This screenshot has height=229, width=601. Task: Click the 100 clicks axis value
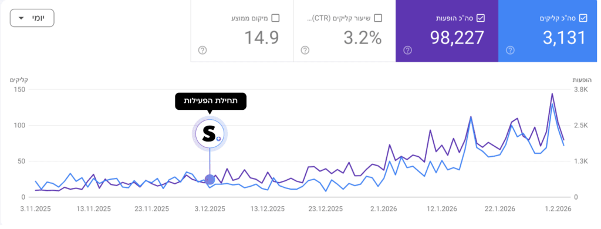(x=20, y=126)
